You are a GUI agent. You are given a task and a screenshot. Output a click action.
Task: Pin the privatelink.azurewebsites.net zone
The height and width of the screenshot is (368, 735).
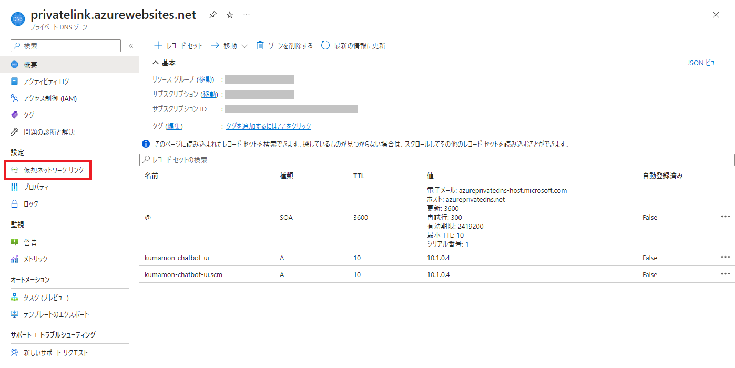(x=212, y=15)
